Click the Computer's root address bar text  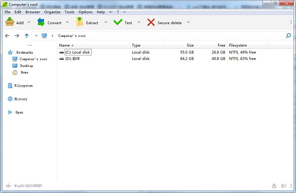72,36
